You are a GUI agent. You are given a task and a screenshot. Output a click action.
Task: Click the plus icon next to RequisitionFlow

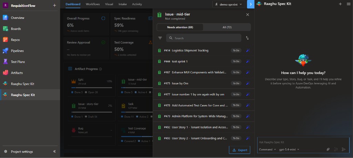point(54,6)
